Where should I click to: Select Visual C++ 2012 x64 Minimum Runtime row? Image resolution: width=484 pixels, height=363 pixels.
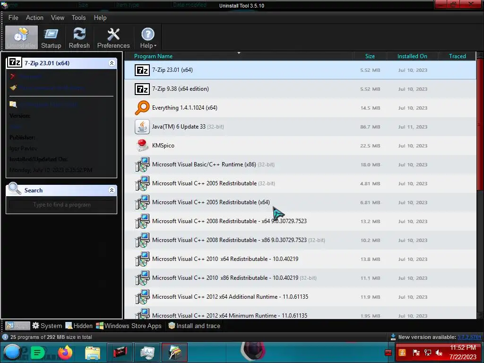point(300,313)
